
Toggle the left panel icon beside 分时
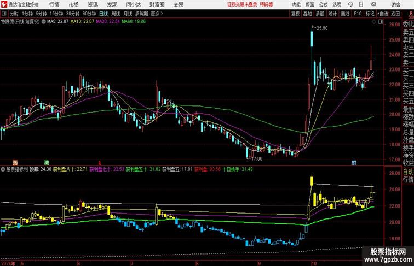click(4, 14)
